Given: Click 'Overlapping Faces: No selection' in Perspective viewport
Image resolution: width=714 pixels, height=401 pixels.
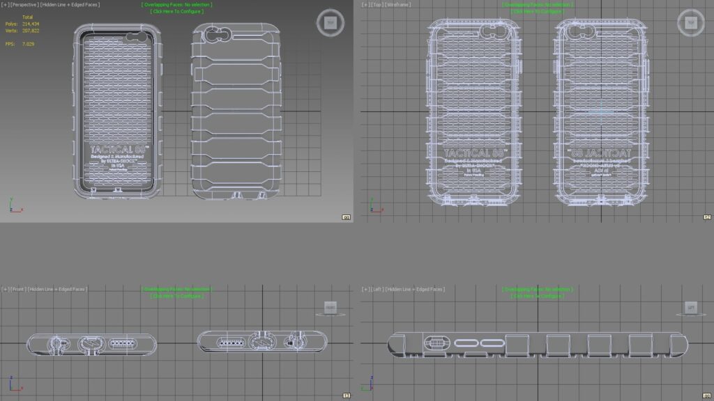Looking at the screenshot, I should 176,5.
